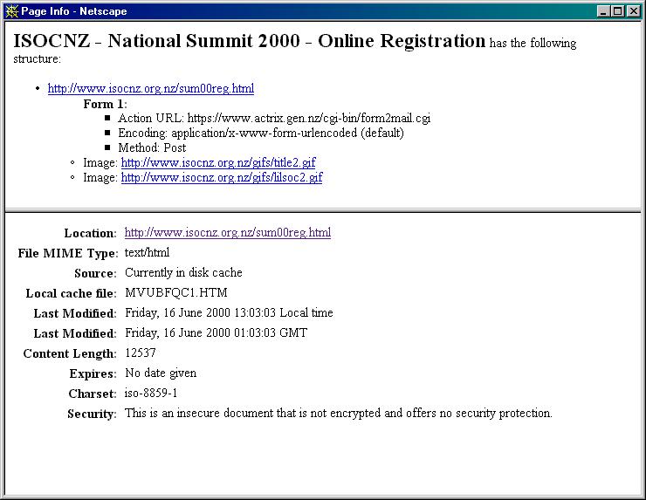The width and height of the screenshot is (646, 500).
Task: Click the Encoding application/x-www-form-urlencoded line
Action: click(x=261, y=133)
